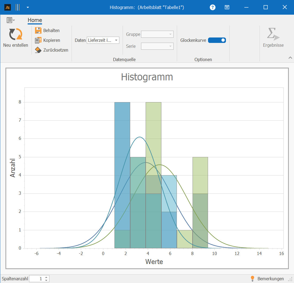Open the Ergebnisse sigma icon
Viewport: 294px width, 283px height.
click(273, 34)
